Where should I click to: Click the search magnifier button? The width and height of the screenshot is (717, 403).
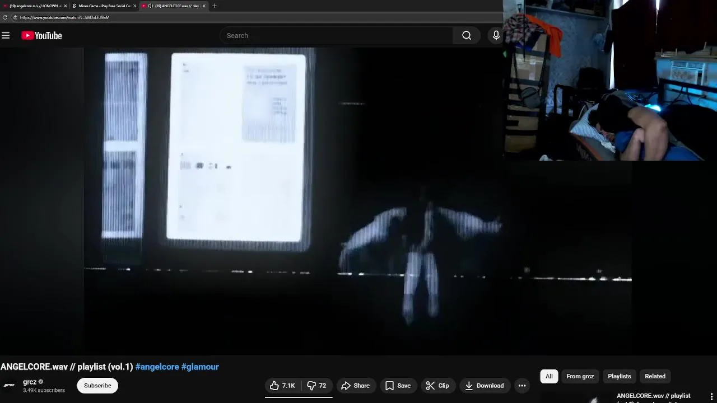pyautogui.click(x=467, y=35)
